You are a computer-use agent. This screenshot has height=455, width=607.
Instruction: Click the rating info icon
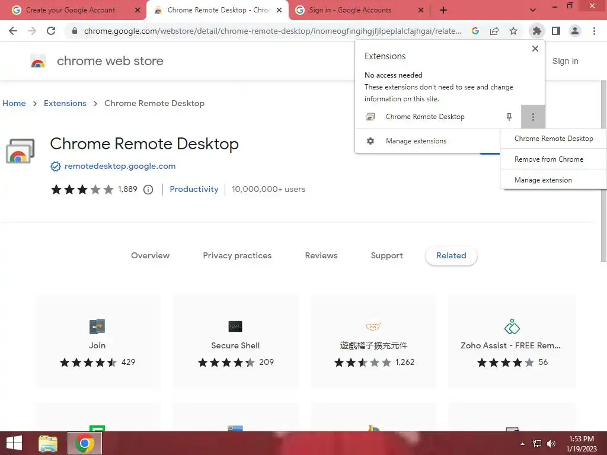click(148, 189)
